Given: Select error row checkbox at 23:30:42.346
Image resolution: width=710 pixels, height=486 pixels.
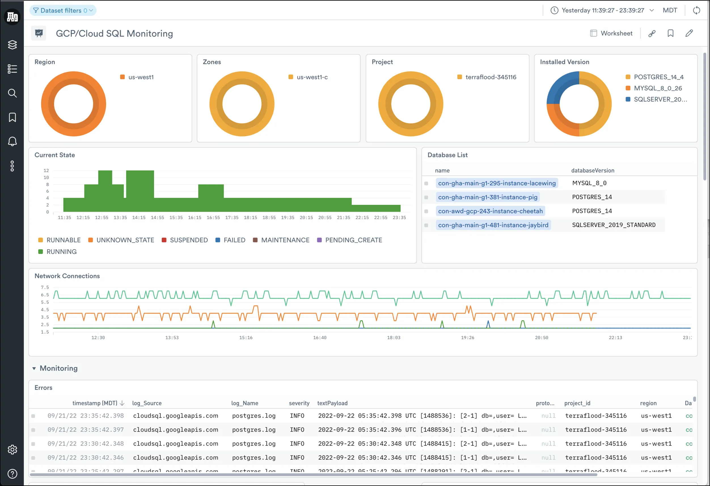Looking at the screenshot, I should (33, 458).
